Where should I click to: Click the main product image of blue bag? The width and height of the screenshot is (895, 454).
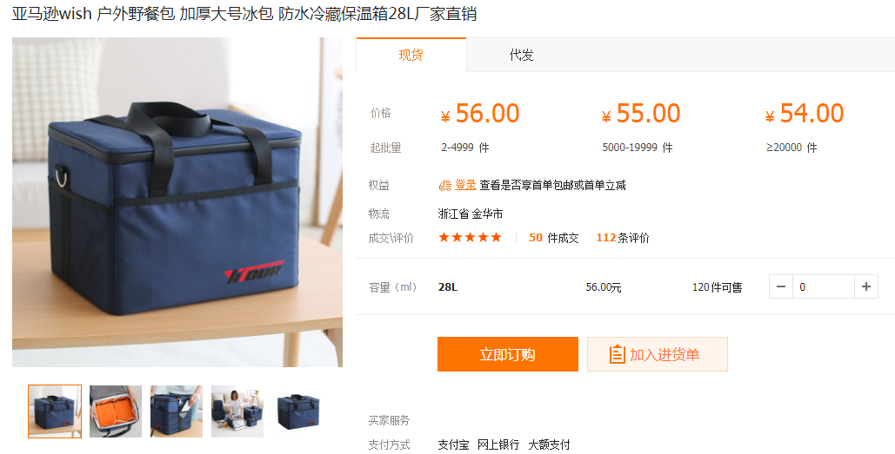coord(177,202)
